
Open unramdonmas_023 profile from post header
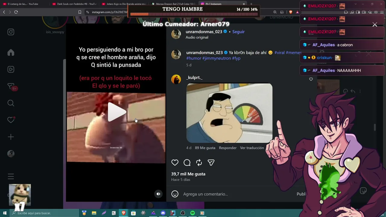[x=204, y=32]
